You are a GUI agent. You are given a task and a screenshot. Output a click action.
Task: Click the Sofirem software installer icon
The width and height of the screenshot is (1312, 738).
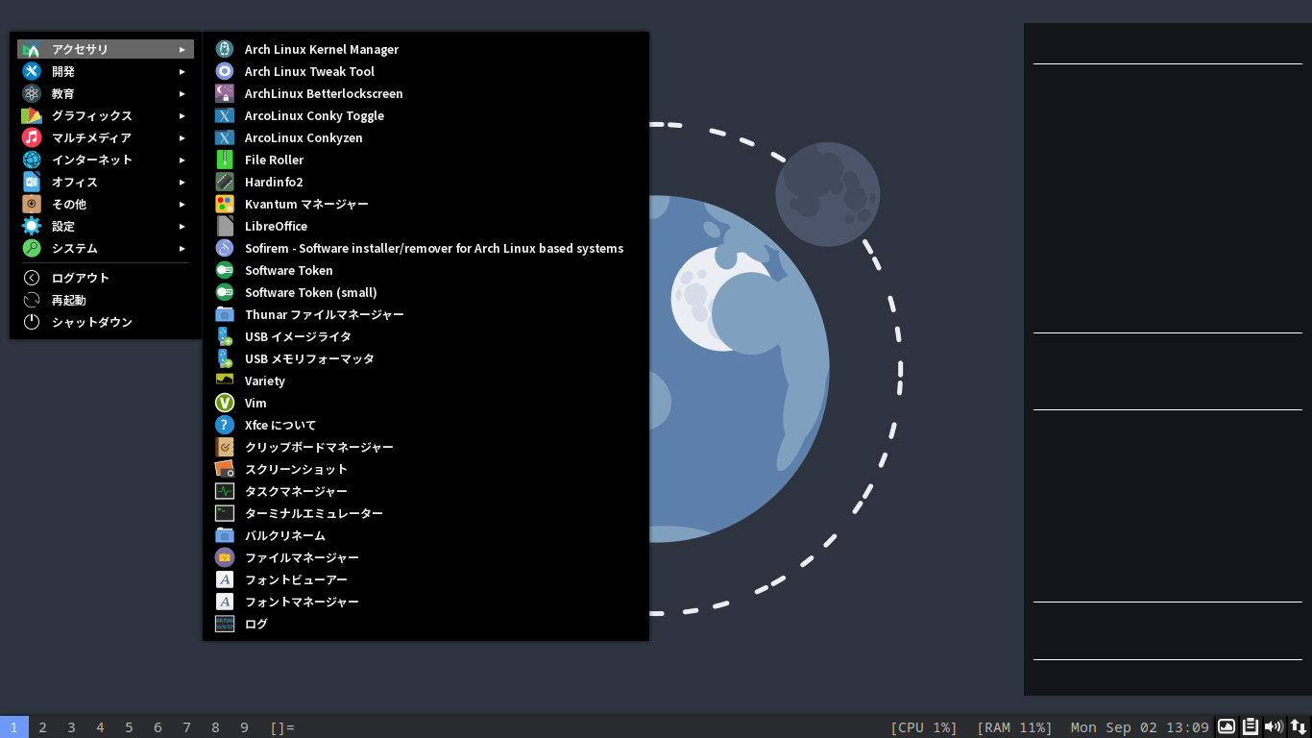tap(225, 248)
